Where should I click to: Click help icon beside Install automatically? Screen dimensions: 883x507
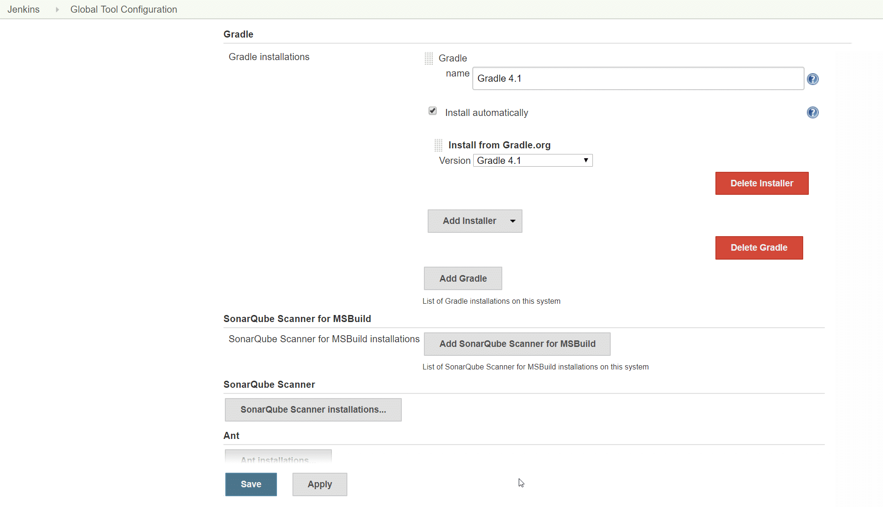coord(813,113)
